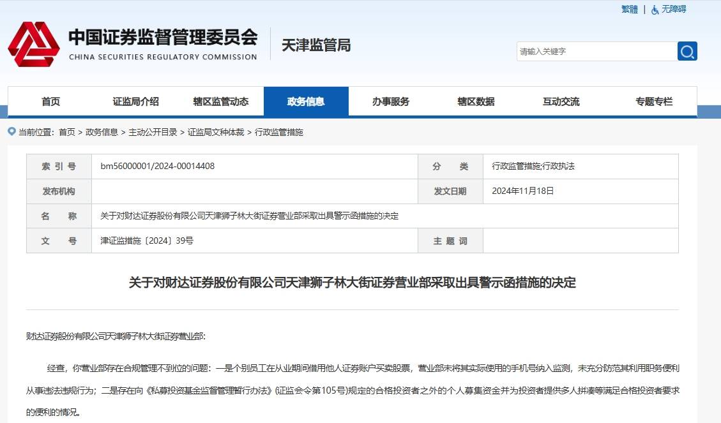The image size is (721, 423).
Task: Click the accessibility wheelchair icon
Action: [655, 9]
